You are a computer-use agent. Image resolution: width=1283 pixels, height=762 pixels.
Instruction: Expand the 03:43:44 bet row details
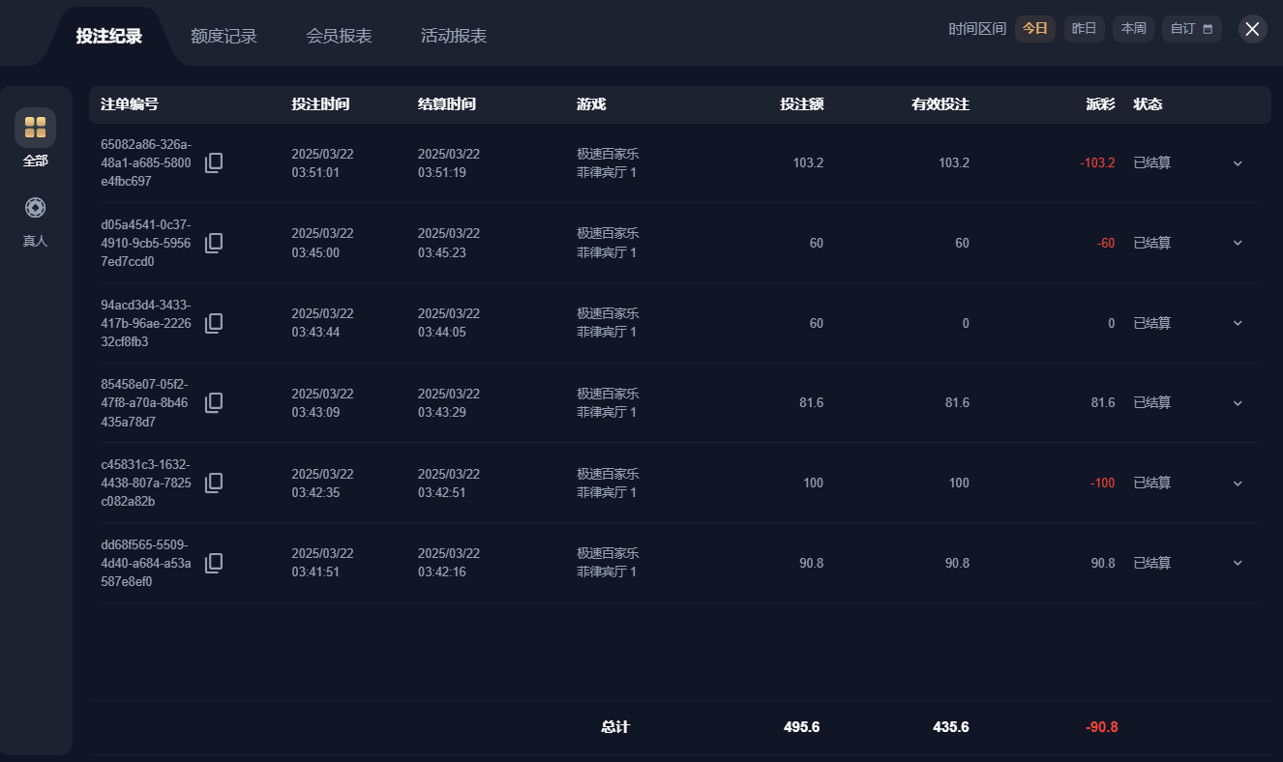(1238, 323)
